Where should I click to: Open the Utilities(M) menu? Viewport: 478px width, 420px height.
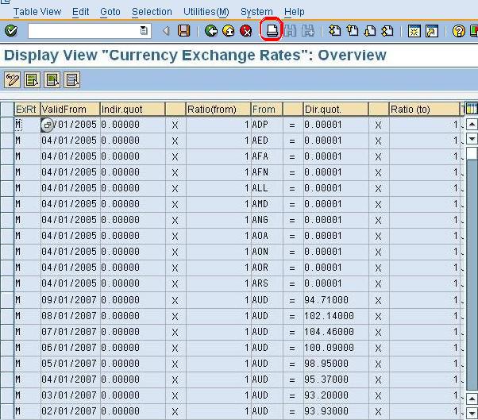206,12
